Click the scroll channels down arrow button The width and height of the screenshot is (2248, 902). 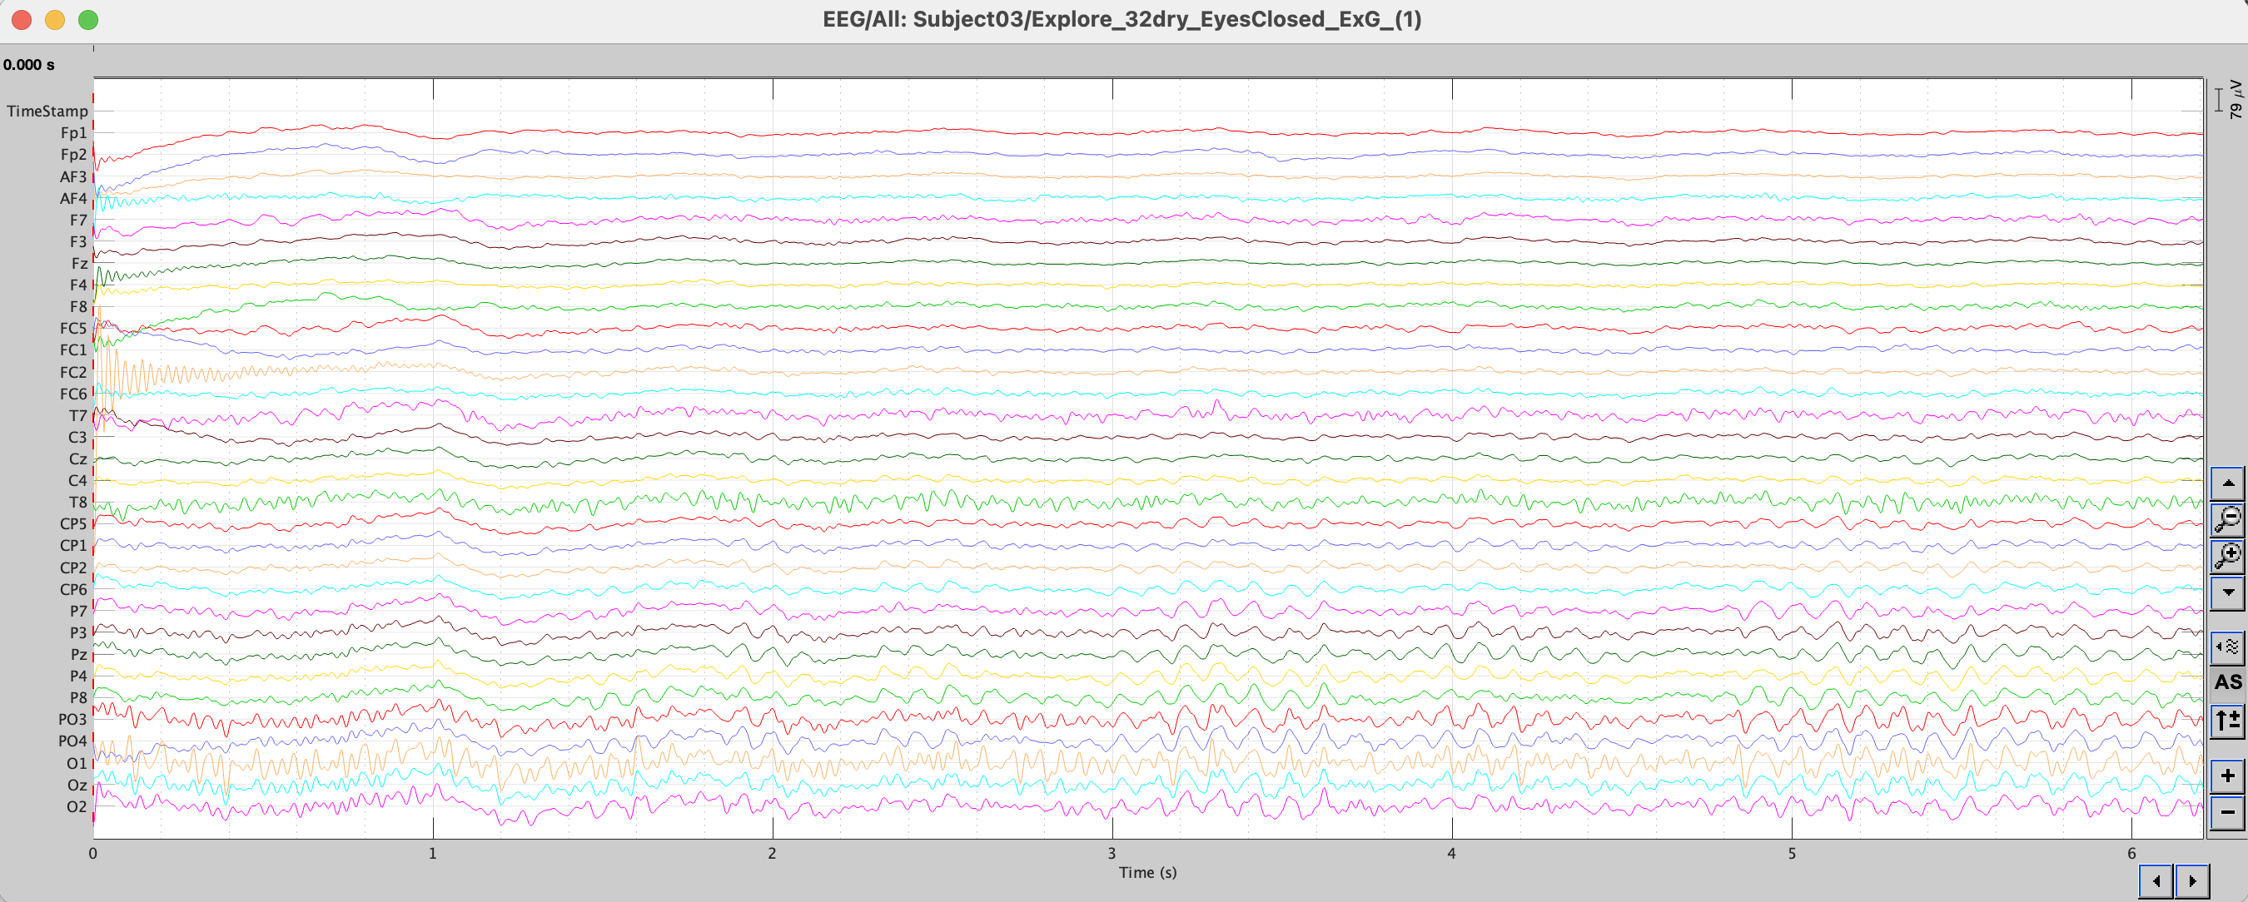coord(2227,592)
